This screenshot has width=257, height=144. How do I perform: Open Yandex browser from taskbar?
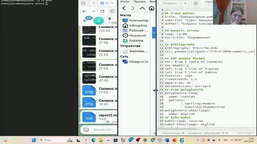(x=86, y=140)
